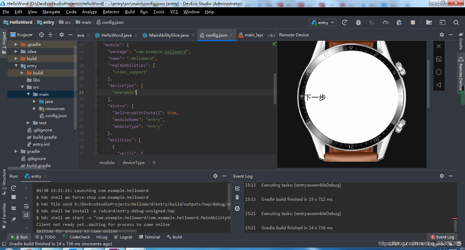
Task: Rerun 'entry' using the Run panel refresh icon
Action: [14, 188]
